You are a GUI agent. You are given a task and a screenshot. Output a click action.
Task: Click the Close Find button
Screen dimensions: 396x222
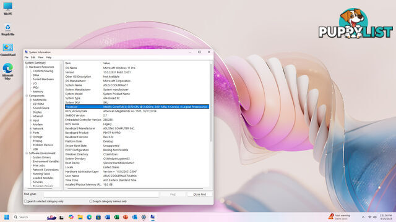coord(199,194)
